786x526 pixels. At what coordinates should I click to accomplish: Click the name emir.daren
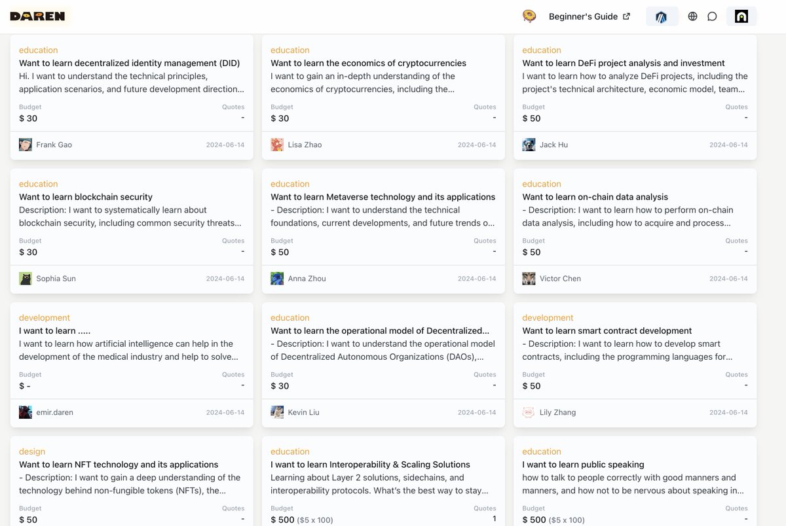pyautogui.click(x=54, y=412)
